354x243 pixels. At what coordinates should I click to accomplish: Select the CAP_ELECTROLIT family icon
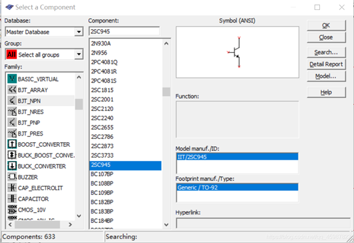(12, 188)
